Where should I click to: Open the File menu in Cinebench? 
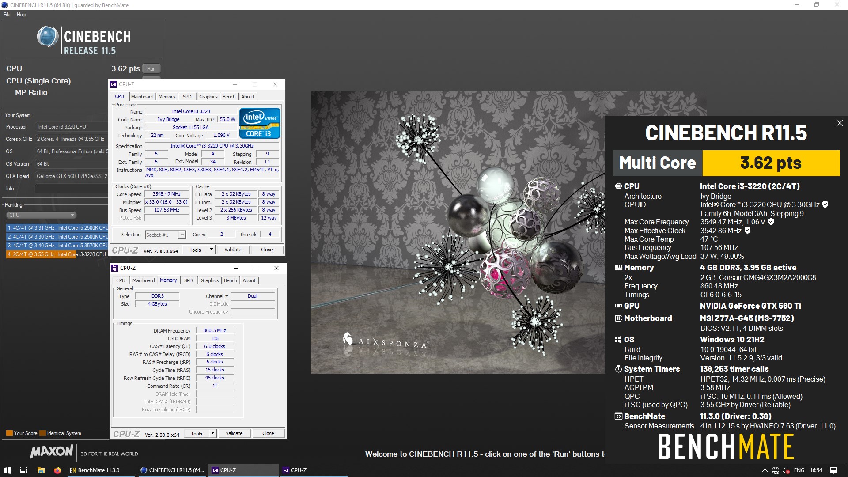click(7, 15)
